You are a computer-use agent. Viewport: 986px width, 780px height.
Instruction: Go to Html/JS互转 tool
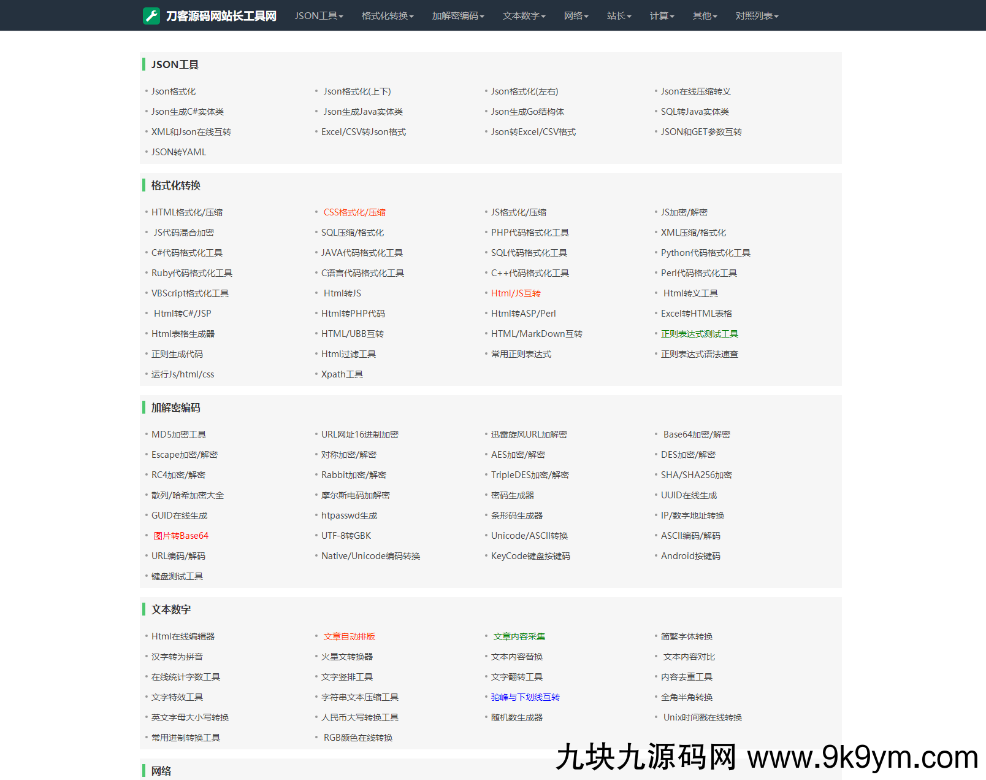(x=516, y=293)
